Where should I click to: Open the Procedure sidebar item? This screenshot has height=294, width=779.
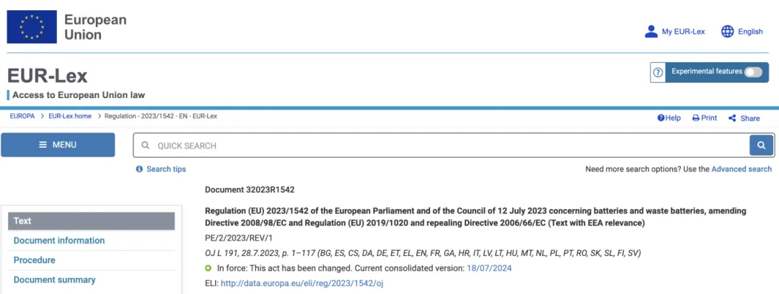35,260
